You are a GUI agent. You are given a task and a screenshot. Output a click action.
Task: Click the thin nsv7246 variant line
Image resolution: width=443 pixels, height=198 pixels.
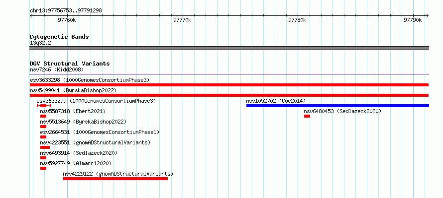[x=229, y=74]
